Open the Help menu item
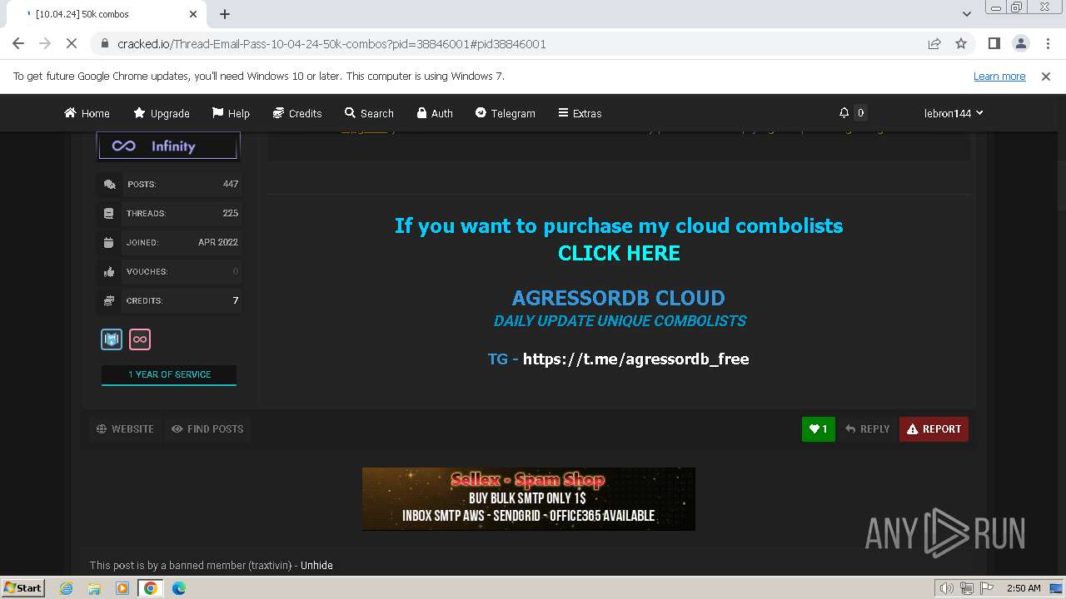The width and height of the screenshot is (1066, 599). (x=231, y=113)
